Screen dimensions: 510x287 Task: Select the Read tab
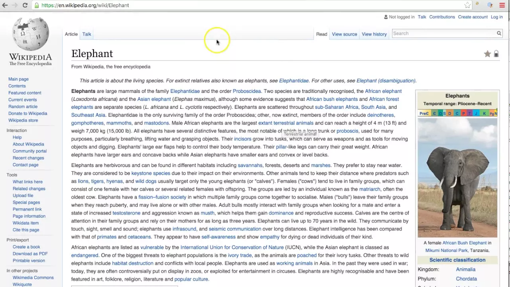click(x=322, y=34)
